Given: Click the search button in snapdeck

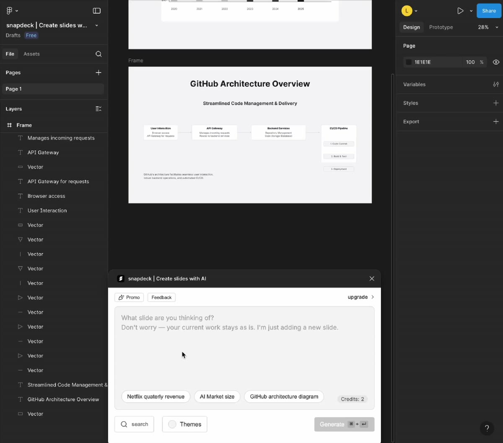Looking at the screenshot, I should pyautogui.click(x=134, y=424).
